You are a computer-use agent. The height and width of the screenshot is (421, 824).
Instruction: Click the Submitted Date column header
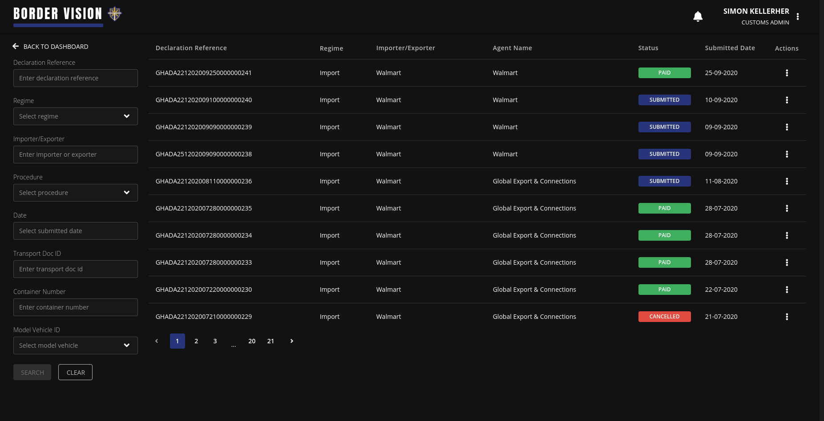coord(730,48)
